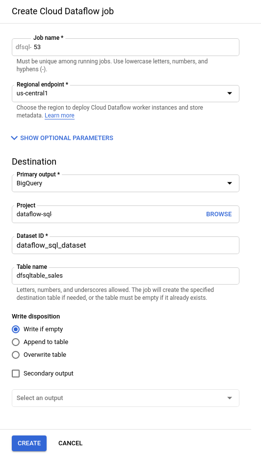Focus the Job name input field
This screenshot has width=261, height=462.
coord(126,47)
